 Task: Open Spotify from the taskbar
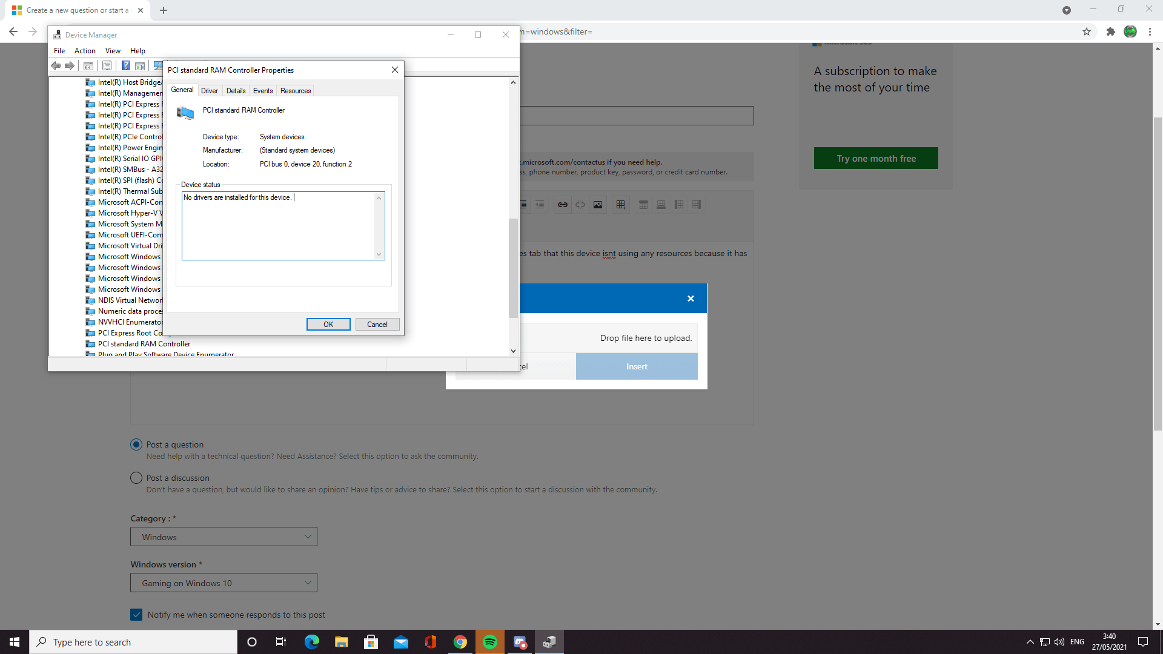coord(490,642)
